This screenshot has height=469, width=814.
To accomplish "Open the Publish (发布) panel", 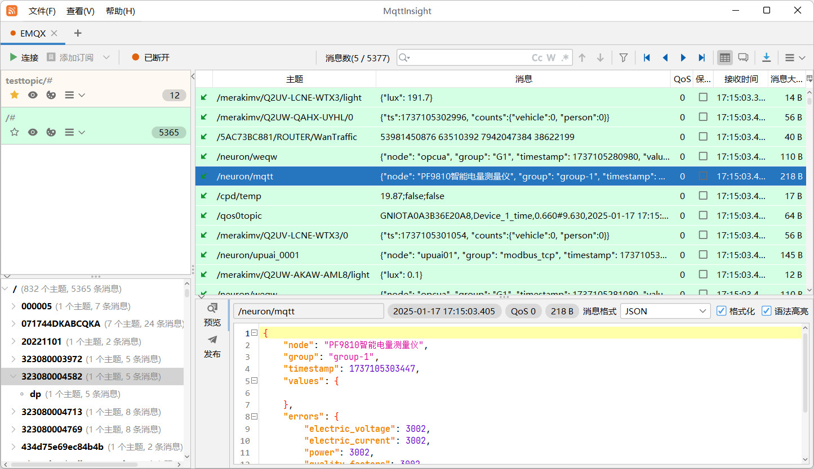I will [212, 346].
